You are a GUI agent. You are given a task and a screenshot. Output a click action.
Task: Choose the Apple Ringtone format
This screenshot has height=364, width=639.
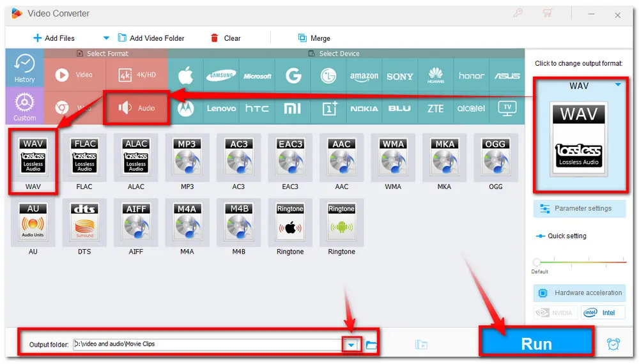pyautogui.click(x=290, y=227)
